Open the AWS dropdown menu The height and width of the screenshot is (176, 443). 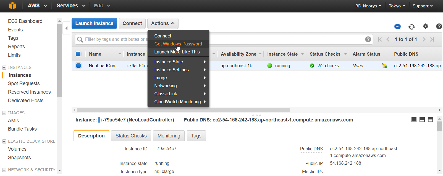pyautogui.click(x=37, y=6)
